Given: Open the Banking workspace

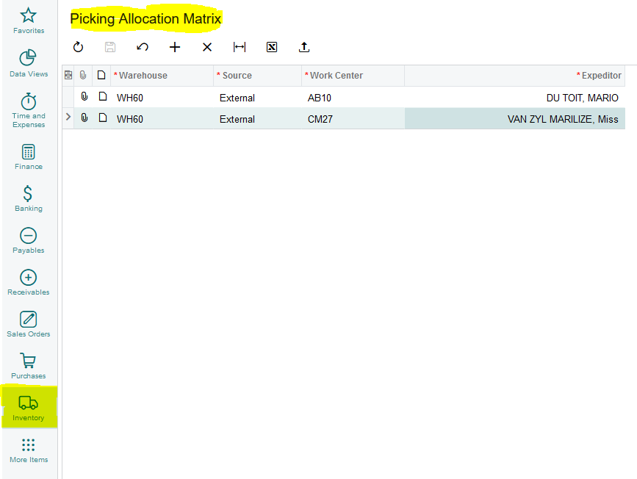Looking at the screenshot, I should point(29,198).
